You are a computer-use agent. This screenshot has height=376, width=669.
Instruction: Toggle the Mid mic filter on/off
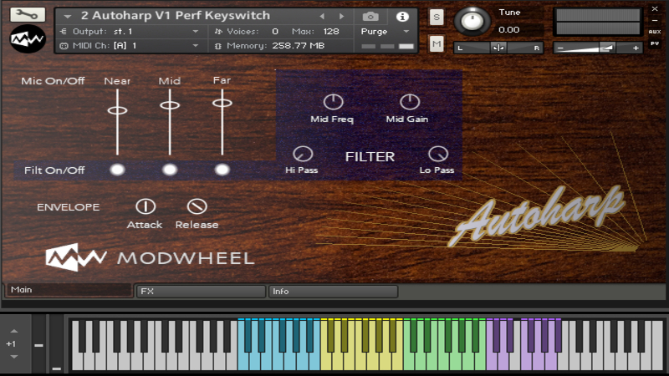pyautogui.click(x=170, y=170)
